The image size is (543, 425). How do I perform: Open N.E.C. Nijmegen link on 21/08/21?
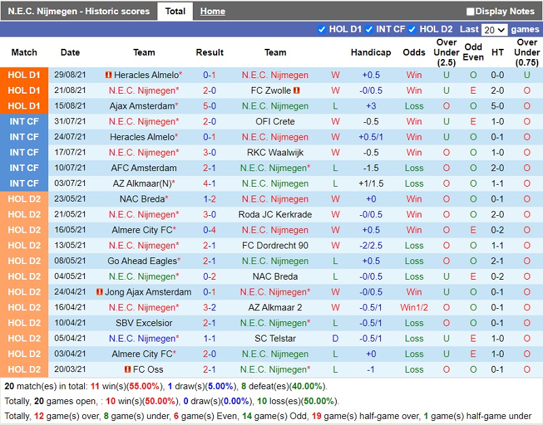tap(142, 90)
